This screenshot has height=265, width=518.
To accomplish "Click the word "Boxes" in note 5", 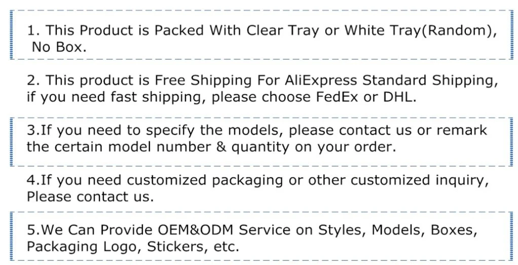I will [454, 230].
